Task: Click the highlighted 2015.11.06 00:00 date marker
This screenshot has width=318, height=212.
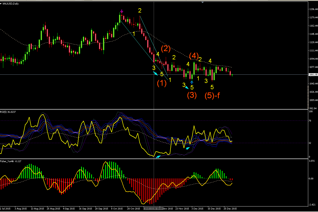Action: [x=154, y=208]
